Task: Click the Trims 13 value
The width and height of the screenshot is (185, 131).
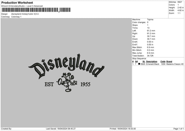Action: [x=148, y=28]
